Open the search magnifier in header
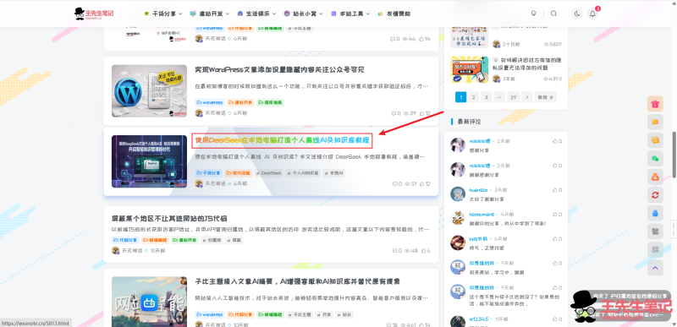The height and width of the screenshot is (327, 677). click(553, 14)
